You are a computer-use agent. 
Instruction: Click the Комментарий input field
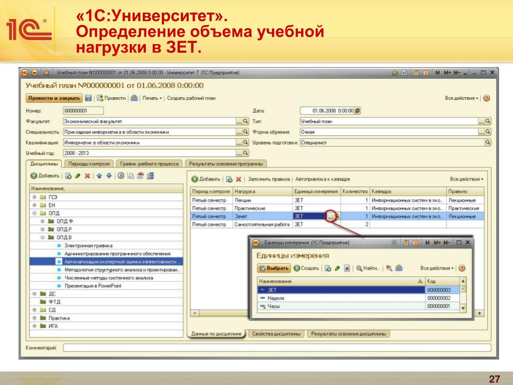pyautogui.click(x=277, y=348)
